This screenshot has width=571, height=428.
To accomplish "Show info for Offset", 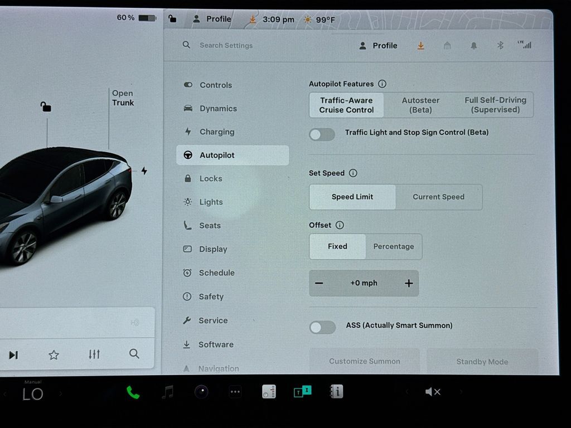I will pos(340,225).
